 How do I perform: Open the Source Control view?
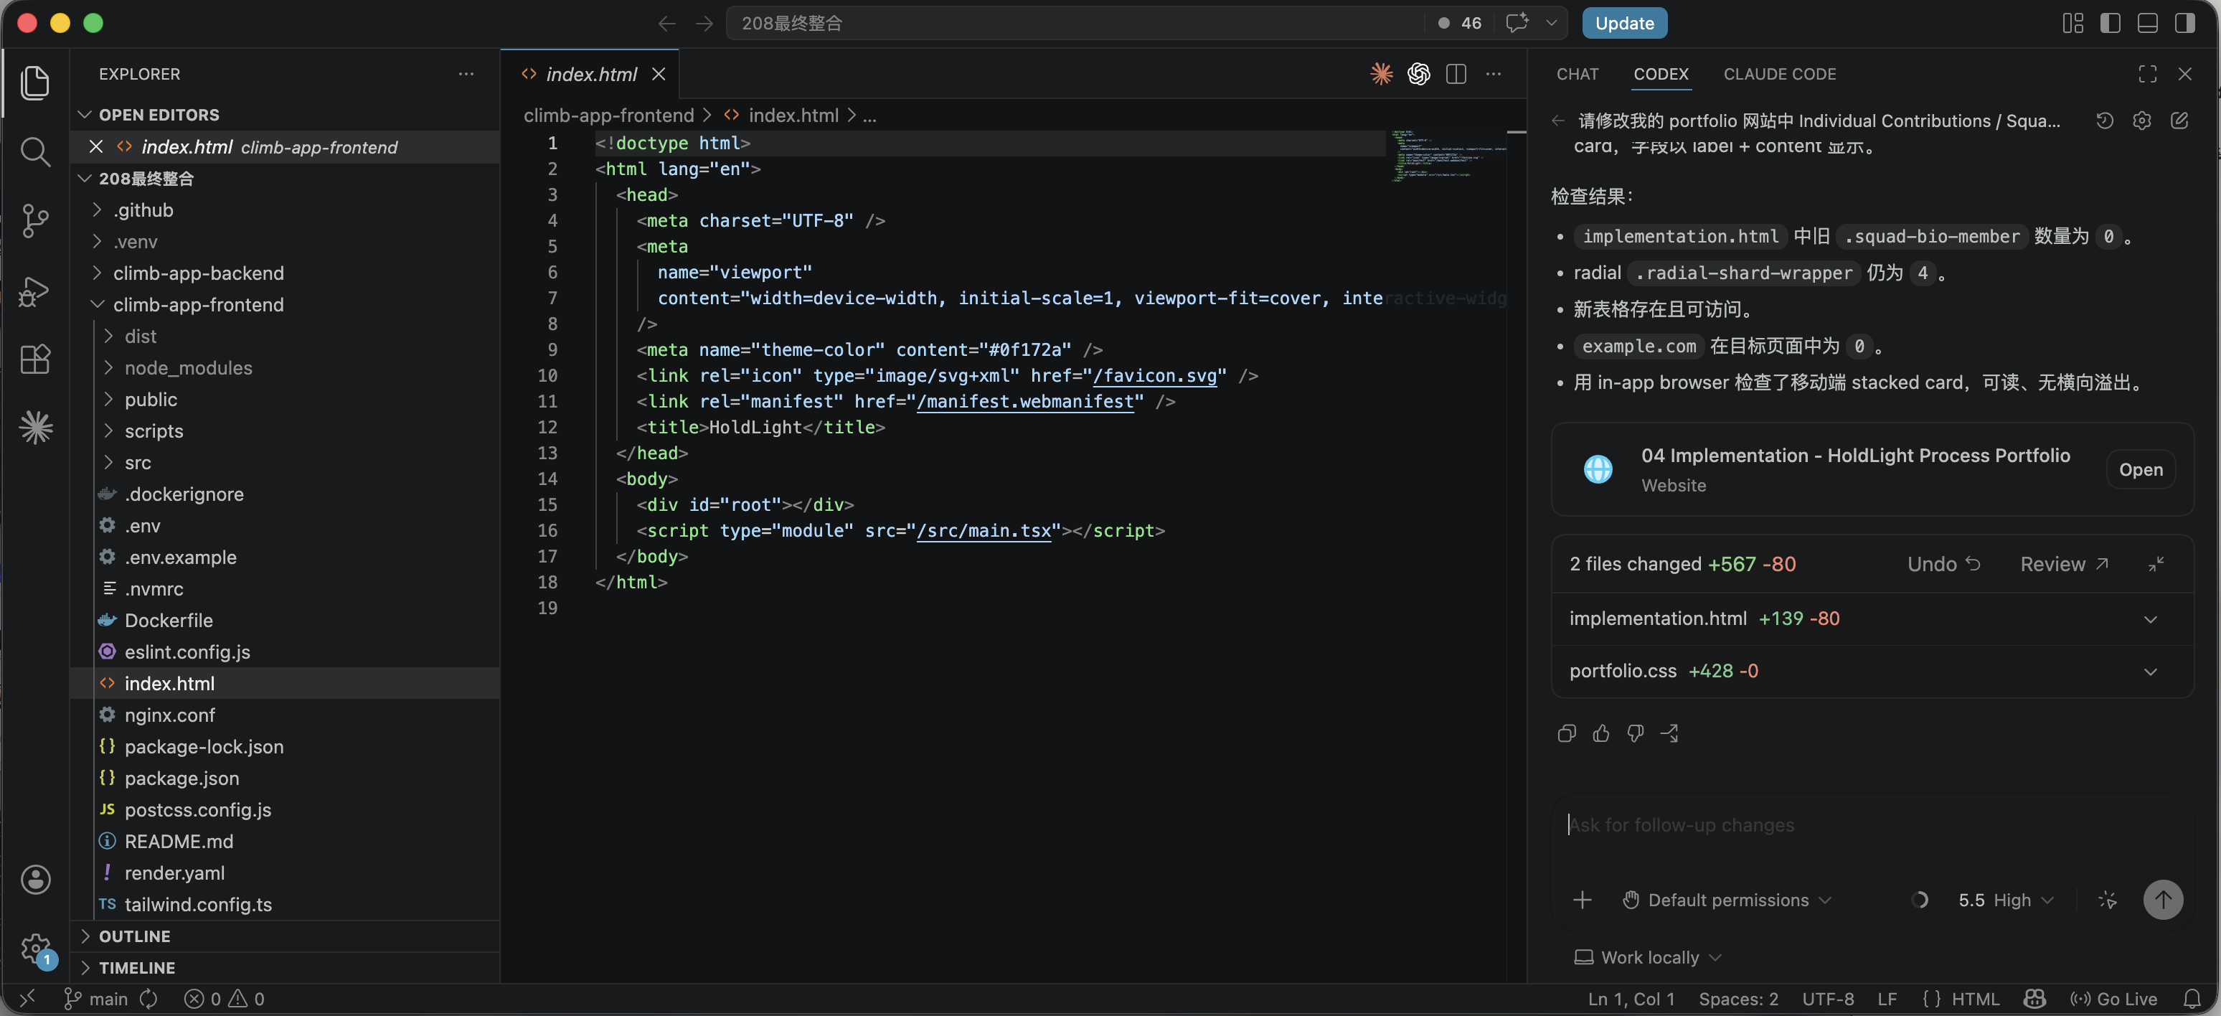34,221
